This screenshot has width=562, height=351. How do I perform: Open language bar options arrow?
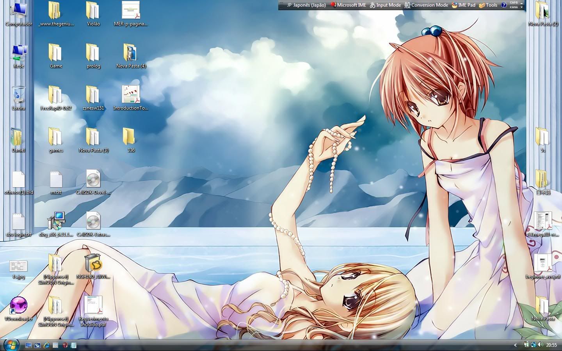pyautogui.click(x=522, y=7)
